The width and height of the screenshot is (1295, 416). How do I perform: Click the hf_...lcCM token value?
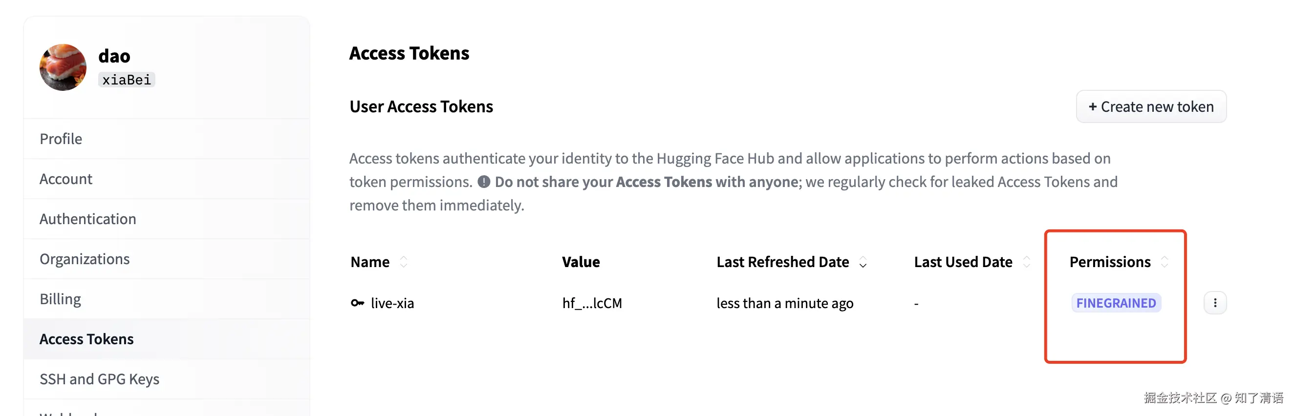pos(592,303)
